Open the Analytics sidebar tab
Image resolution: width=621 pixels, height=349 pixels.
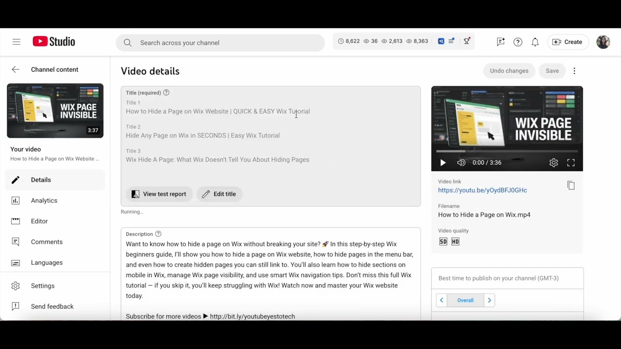(55, 201)
